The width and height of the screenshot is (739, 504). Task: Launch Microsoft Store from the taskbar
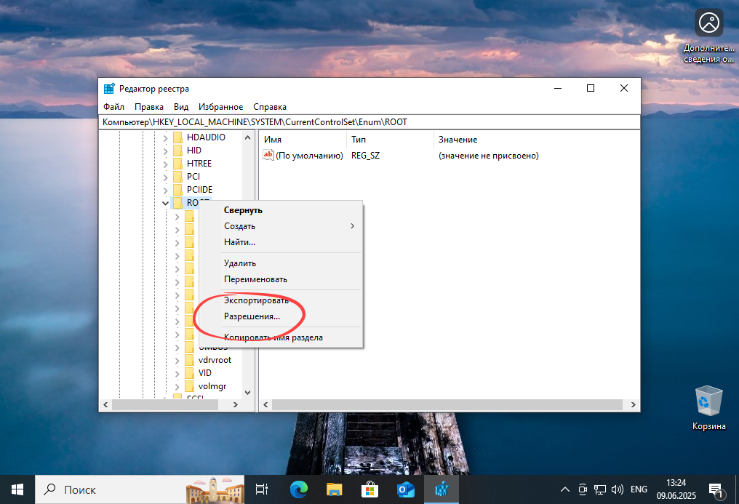[370, 489]
